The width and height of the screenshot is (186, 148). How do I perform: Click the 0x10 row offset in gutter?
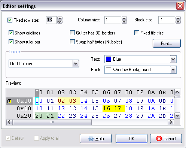24,108
